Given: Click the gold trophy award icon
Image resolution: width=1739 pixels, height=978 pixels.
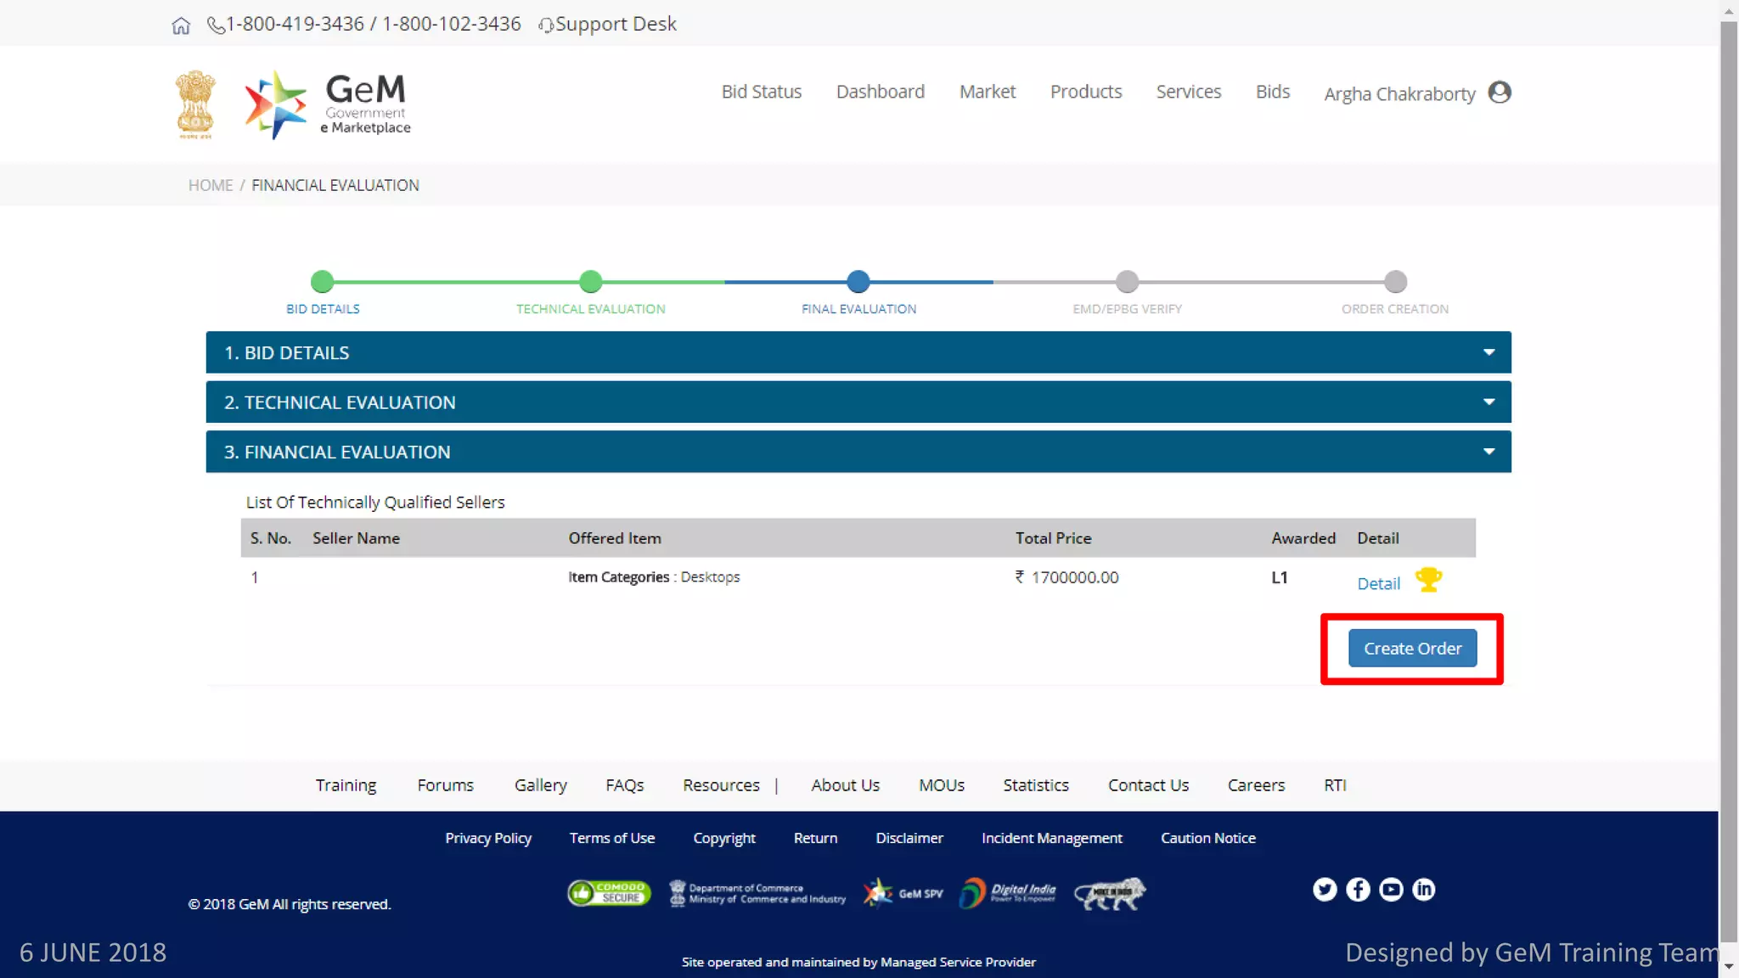Looking at the screenshot, I should (1428, 580).
